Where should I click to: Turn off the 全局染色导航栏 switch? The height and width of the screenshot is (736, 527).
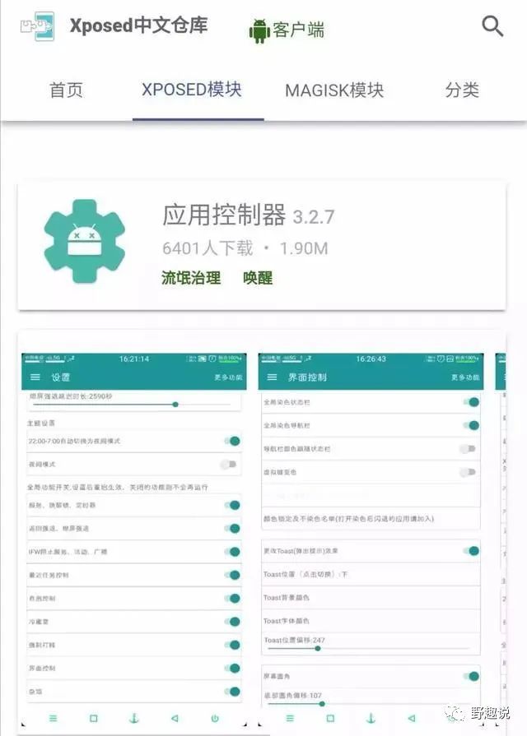(470, 425)
